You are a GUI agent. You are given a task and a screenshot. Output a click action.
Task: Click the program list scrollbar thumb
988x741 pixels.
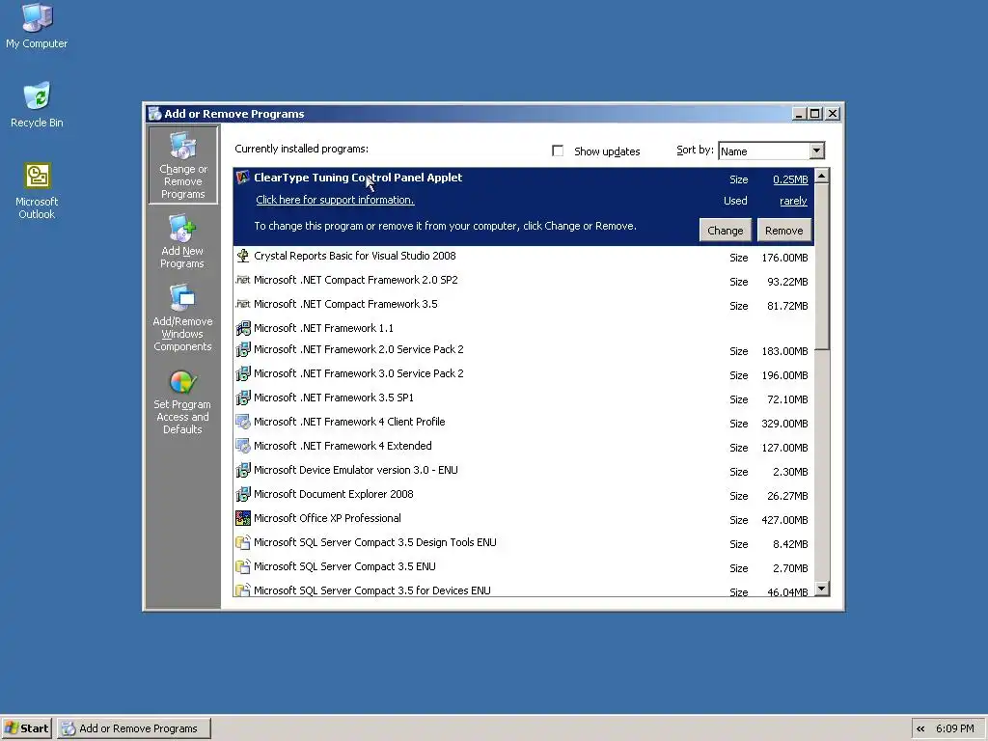click(822, 266)
